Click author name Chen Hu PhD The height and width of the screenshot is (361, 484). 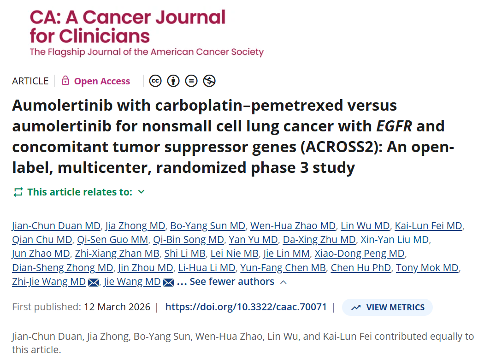(x=361, y=268)
